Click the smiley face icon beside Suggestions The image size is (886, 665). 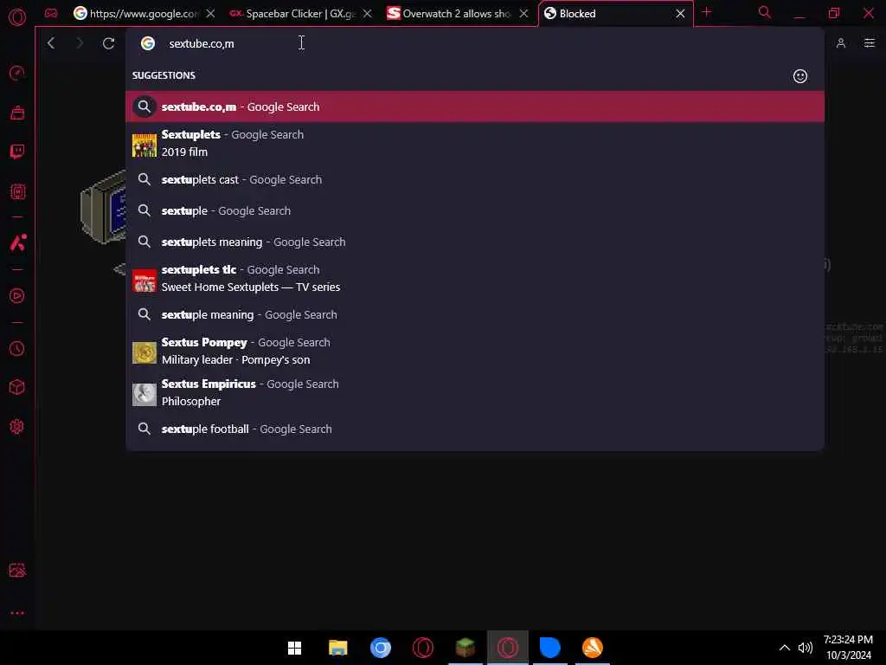click(x=799, y=76)
